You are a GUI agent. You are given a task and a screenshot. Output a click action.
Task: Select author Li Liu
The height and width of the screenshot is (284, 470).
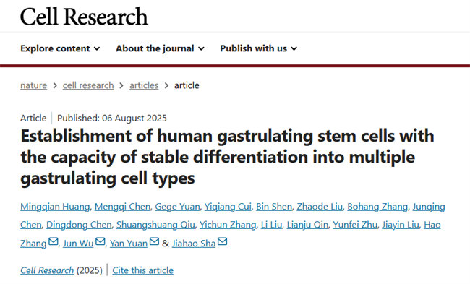point(272,225)
